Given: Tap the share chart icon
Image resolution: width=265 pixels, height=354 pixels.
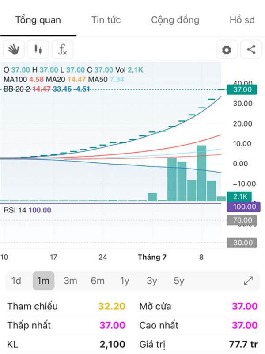Looking at the screenshot, I should click(x=251, y=49).
